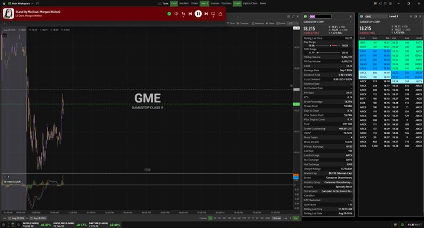Click the album art thumbnail
Viewport: 424px width, 228px height.
[8, 14]
